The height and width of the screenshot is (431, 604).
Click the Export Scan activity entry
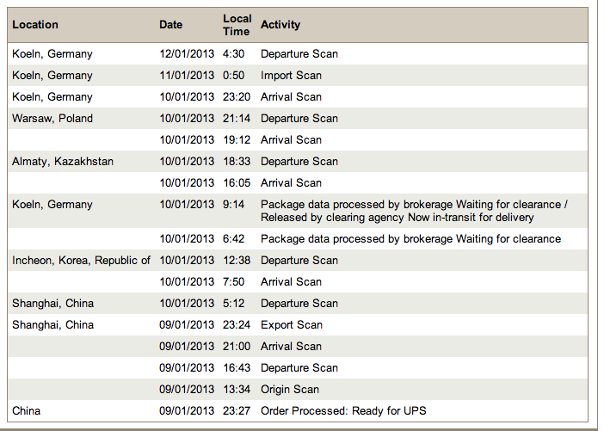coord(292,325)
